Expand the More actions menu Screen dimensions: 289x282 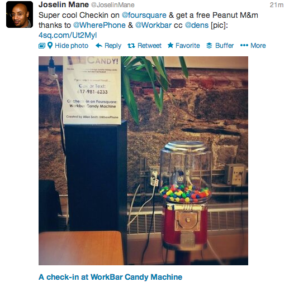click(x=258, y=46)
